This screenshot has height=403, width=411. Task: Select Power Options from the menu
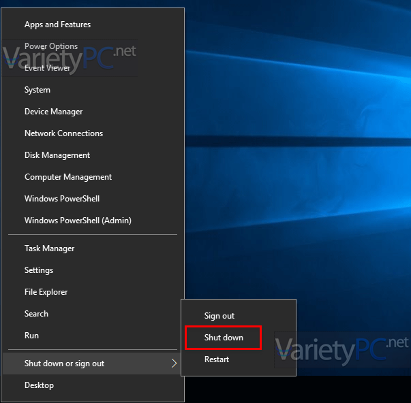(x=93, y=46)
